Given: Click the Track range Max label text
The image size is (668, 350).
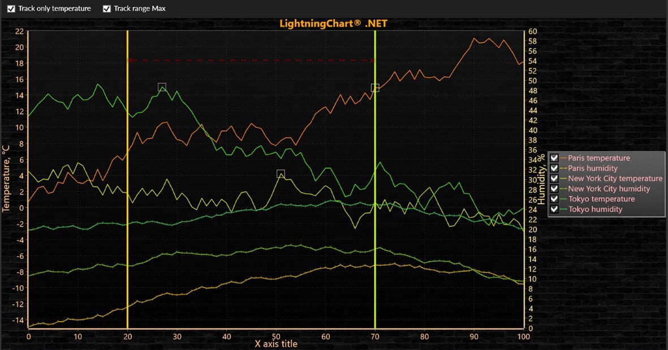Looking at the screenshot, I should [140, 8].
